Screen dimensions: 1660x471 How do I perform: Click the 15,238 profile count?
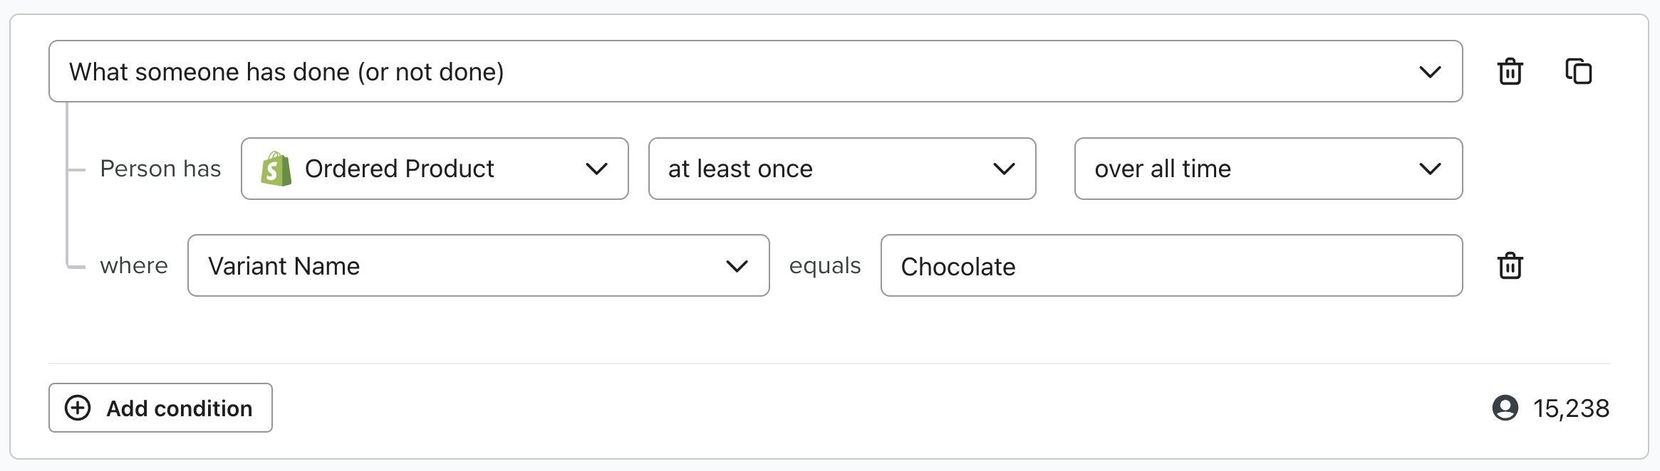(1571, 408)
